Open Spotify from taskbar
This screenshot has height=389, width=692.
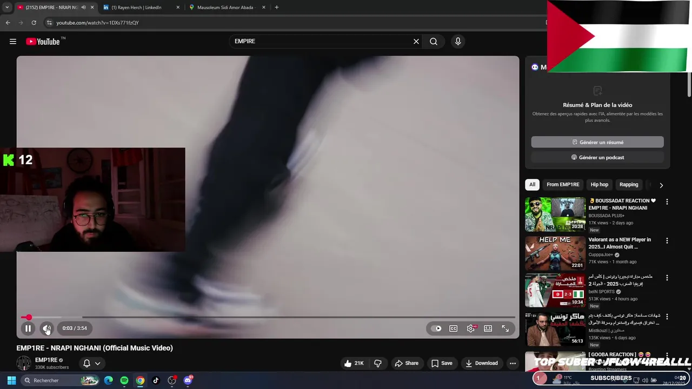[124, 380]
